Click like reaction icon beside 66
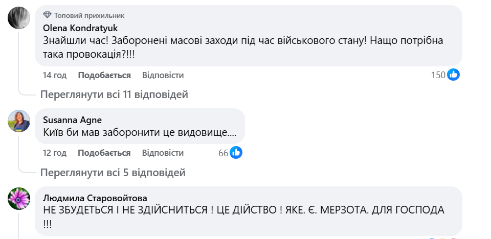Viewport: 491px width, 239px height. [x=236, y=153]
